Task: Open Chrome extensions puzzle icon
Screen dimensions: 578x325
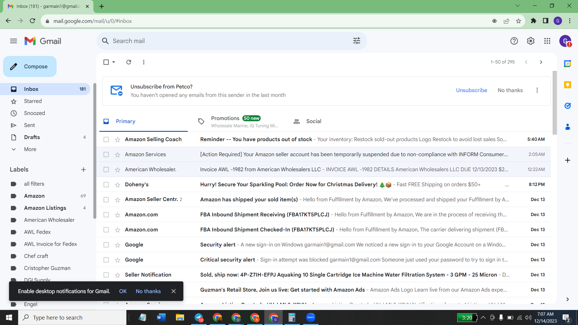Action: coord(533,21)
